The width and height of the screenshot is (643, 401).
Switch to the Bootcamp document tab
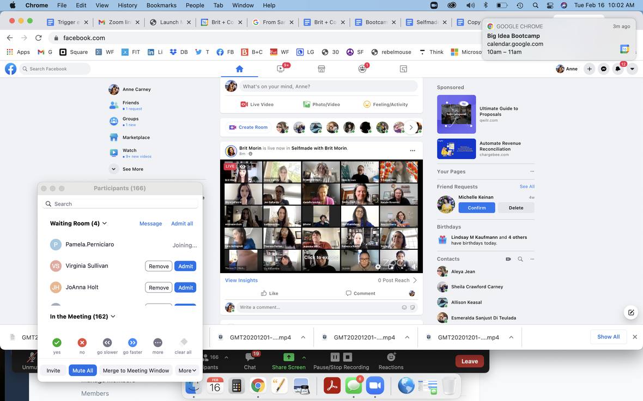coord(375,22)
